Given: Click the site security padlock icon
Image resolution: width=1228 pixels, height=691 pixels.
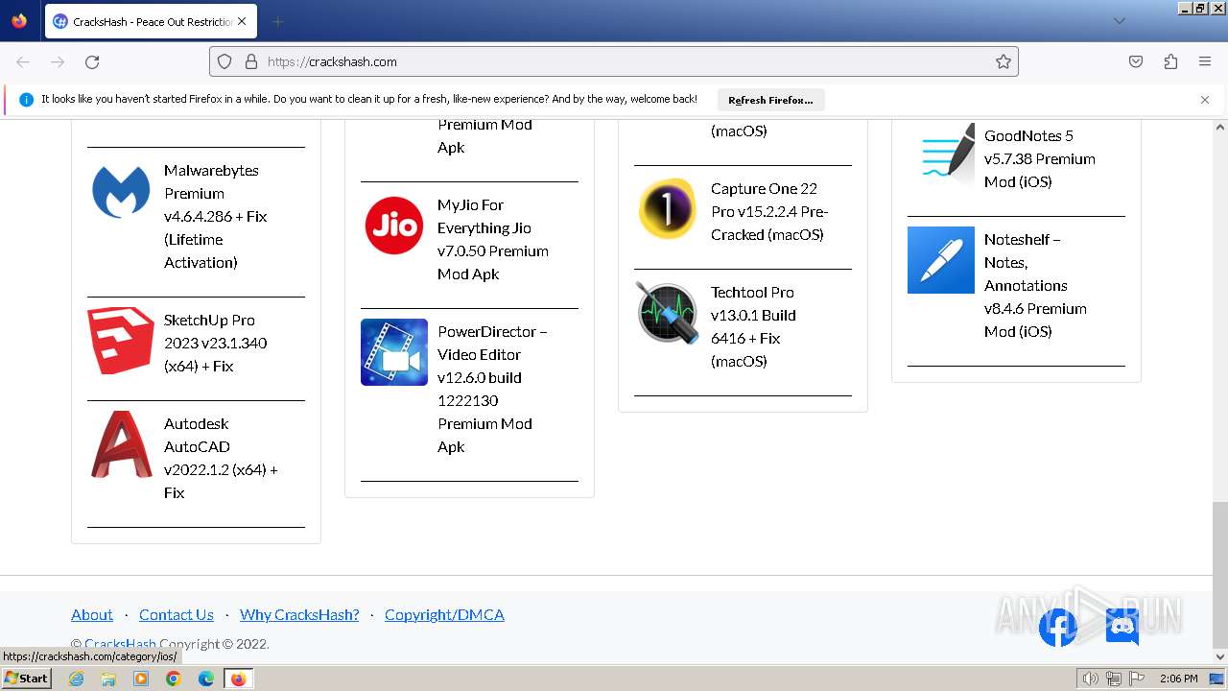Looking at the screenshot, I should pos(251,61).
